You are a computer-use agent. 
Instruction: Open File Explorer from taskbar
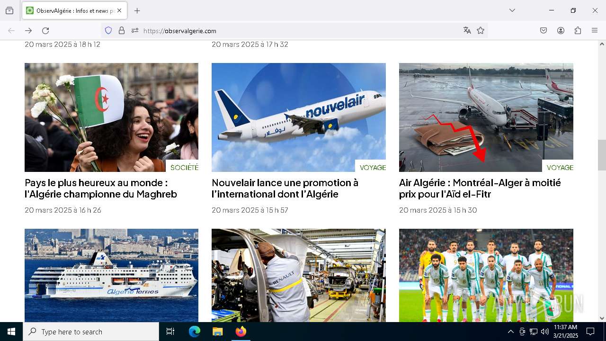pos(217,332)
